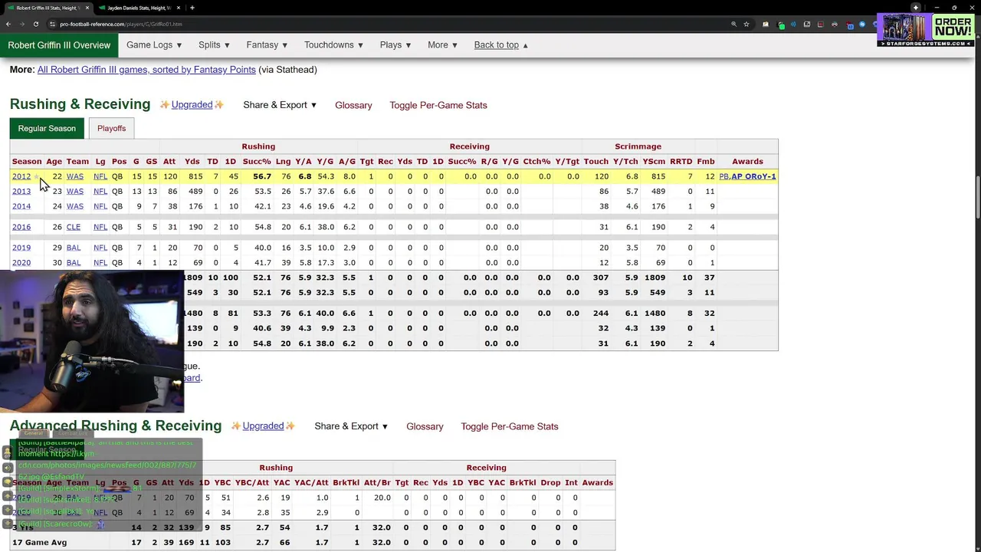Sort by the Awards column header

pyautogui.click(x=747, y=161)
